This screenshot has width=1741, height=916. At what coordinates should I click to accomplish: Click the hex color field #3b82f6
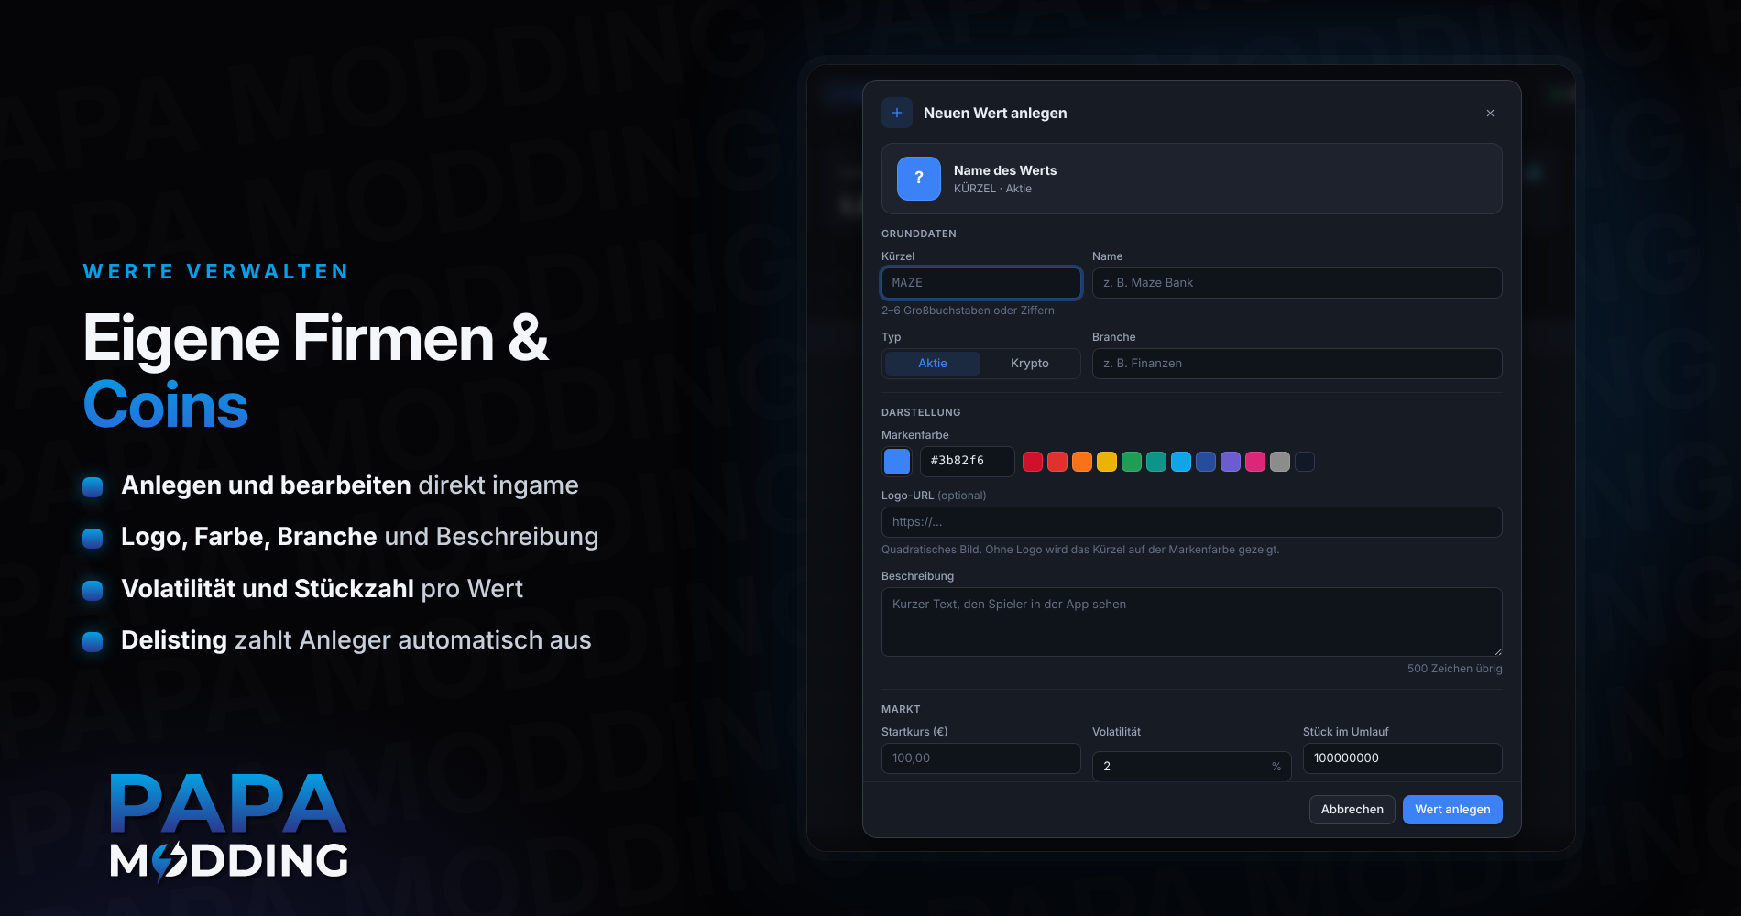968,462
